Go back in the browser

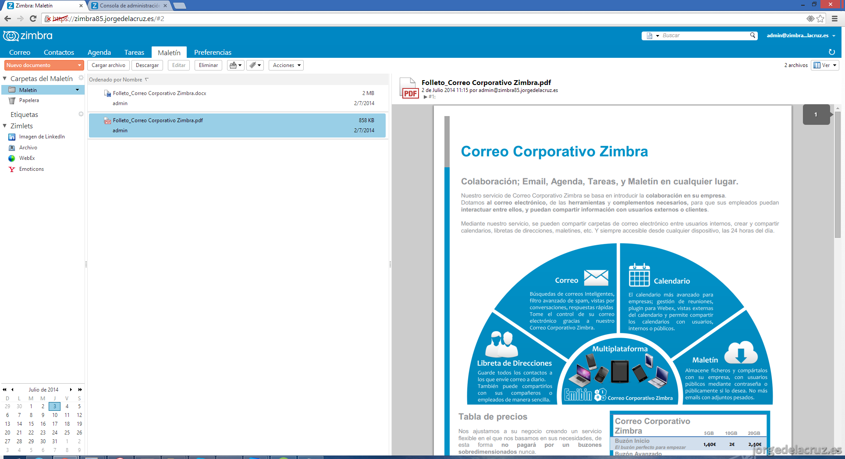click(x=7, y=18)
